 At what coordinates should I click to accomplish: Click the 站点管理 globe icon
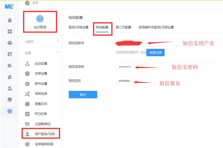pyautogui.click(x=40, y=19)
